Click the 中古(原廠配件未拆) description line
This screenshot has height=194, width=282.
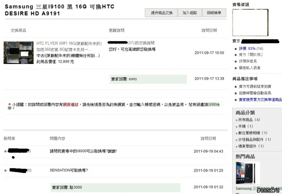point(68,56)
